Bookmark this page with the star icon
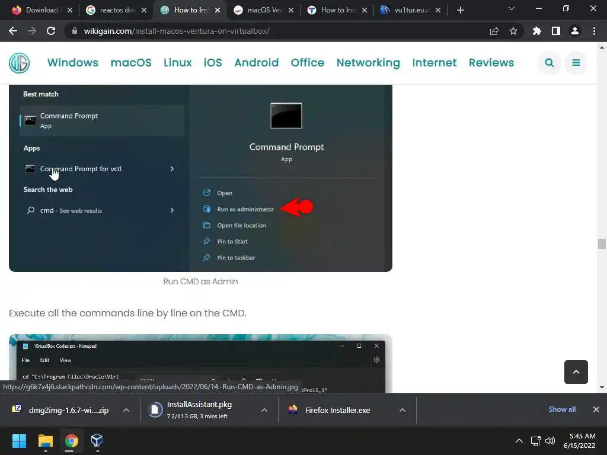The width and height of the screenshot is (607, 455). click(513, 31)
